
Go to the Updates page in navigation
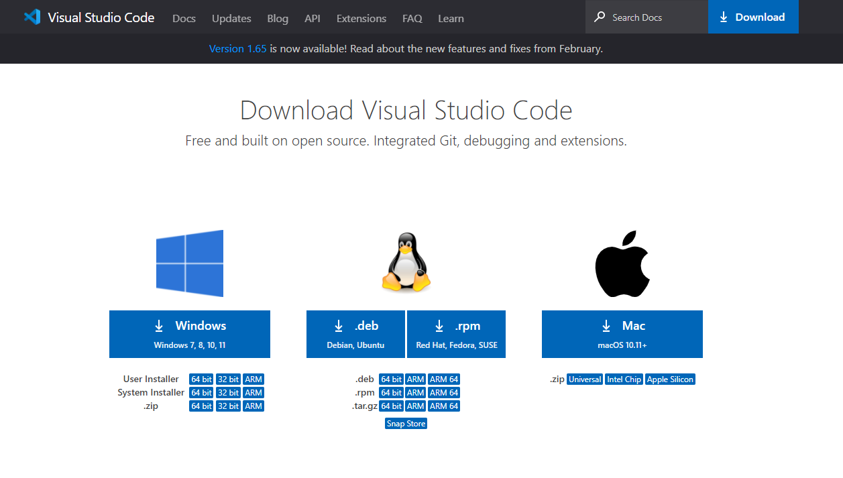(231, 18)
